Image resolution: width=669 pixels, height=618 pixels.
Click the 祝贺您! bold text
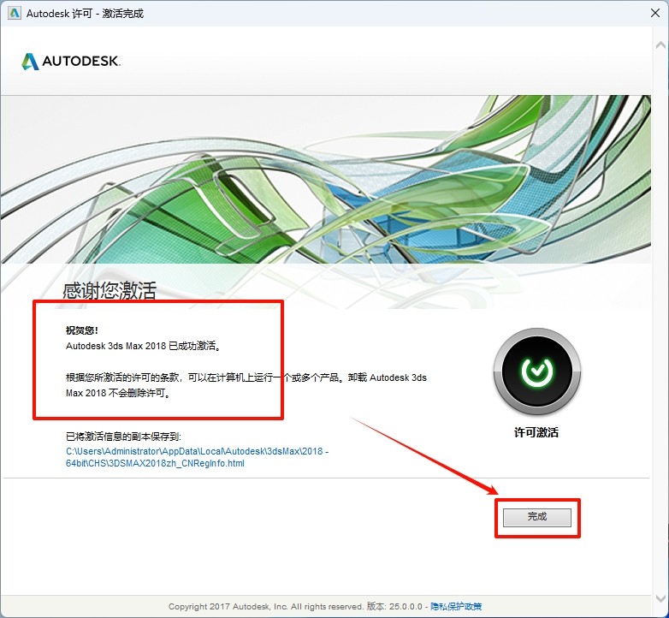pyautogui.click(x=82, y=330)
